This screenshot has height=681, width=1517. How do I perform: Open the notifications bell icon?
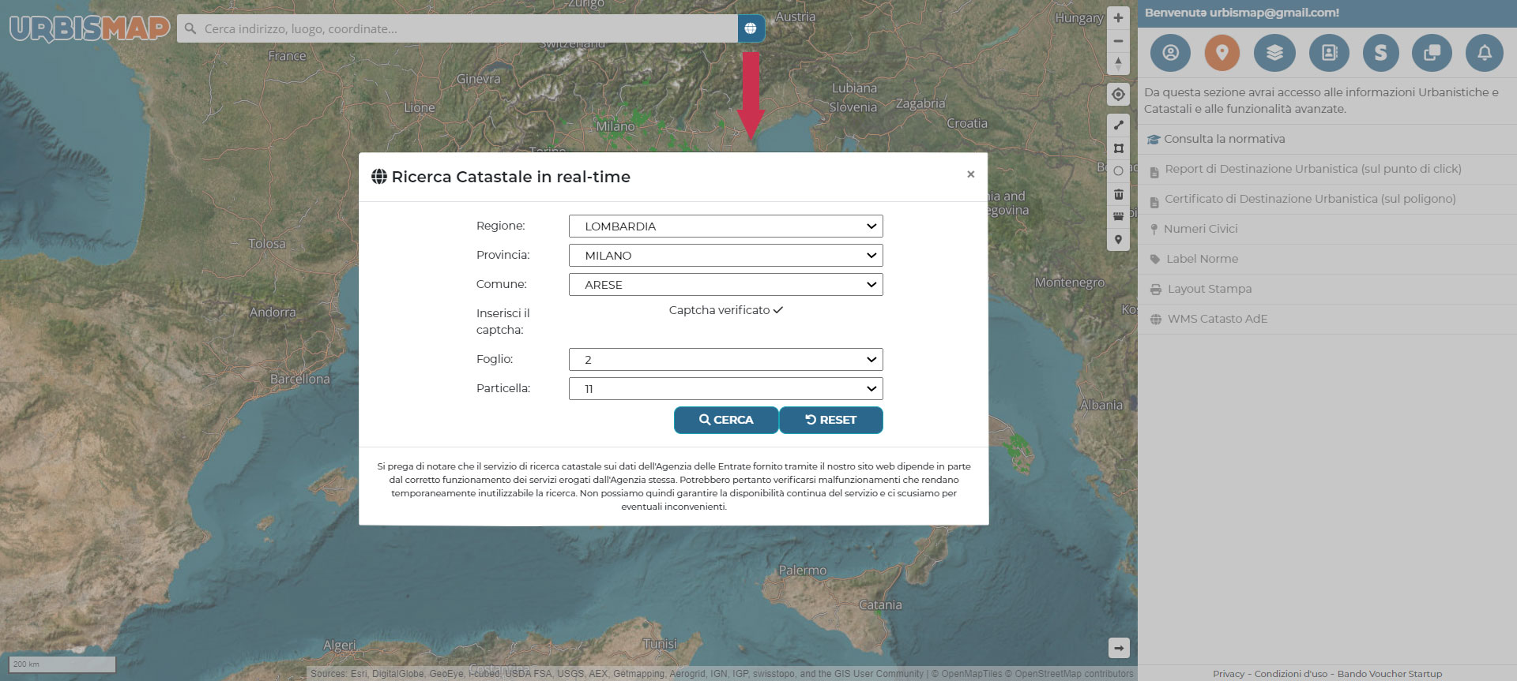[x=1485, y=53]
